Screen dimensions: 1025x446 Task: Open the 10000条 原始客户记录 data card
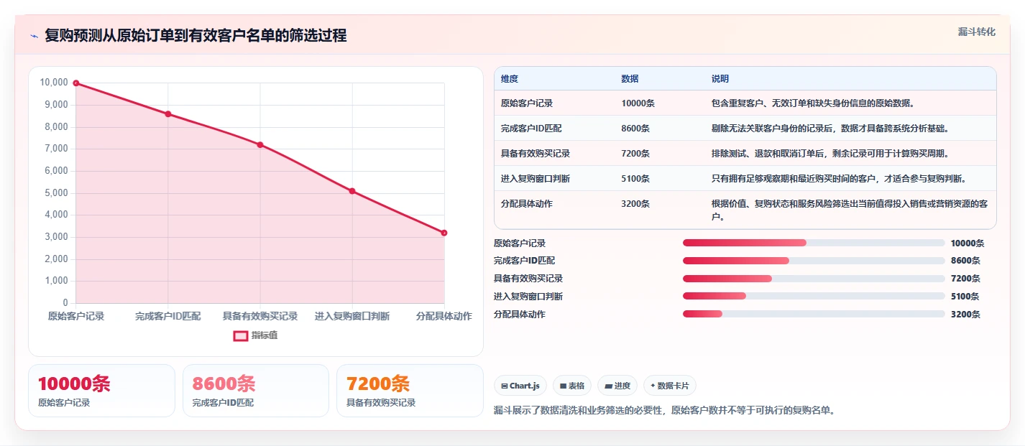click(x=101, y=391)
